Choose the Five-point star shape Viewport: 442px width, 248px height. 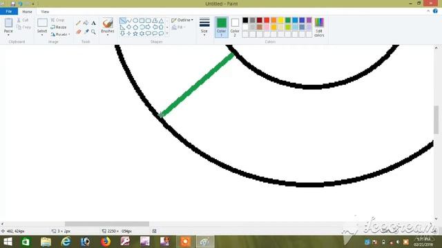(x=135, y=34)
